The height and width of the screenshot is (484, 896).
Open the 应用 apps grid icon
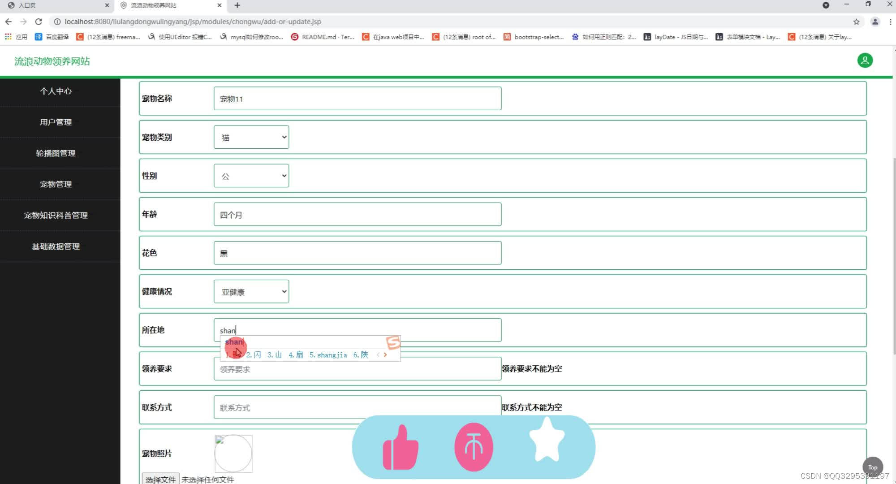coord(8,37)
